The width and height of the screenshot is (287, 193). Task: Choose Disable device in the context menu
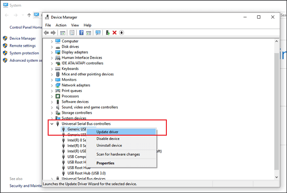click(108, 139)
